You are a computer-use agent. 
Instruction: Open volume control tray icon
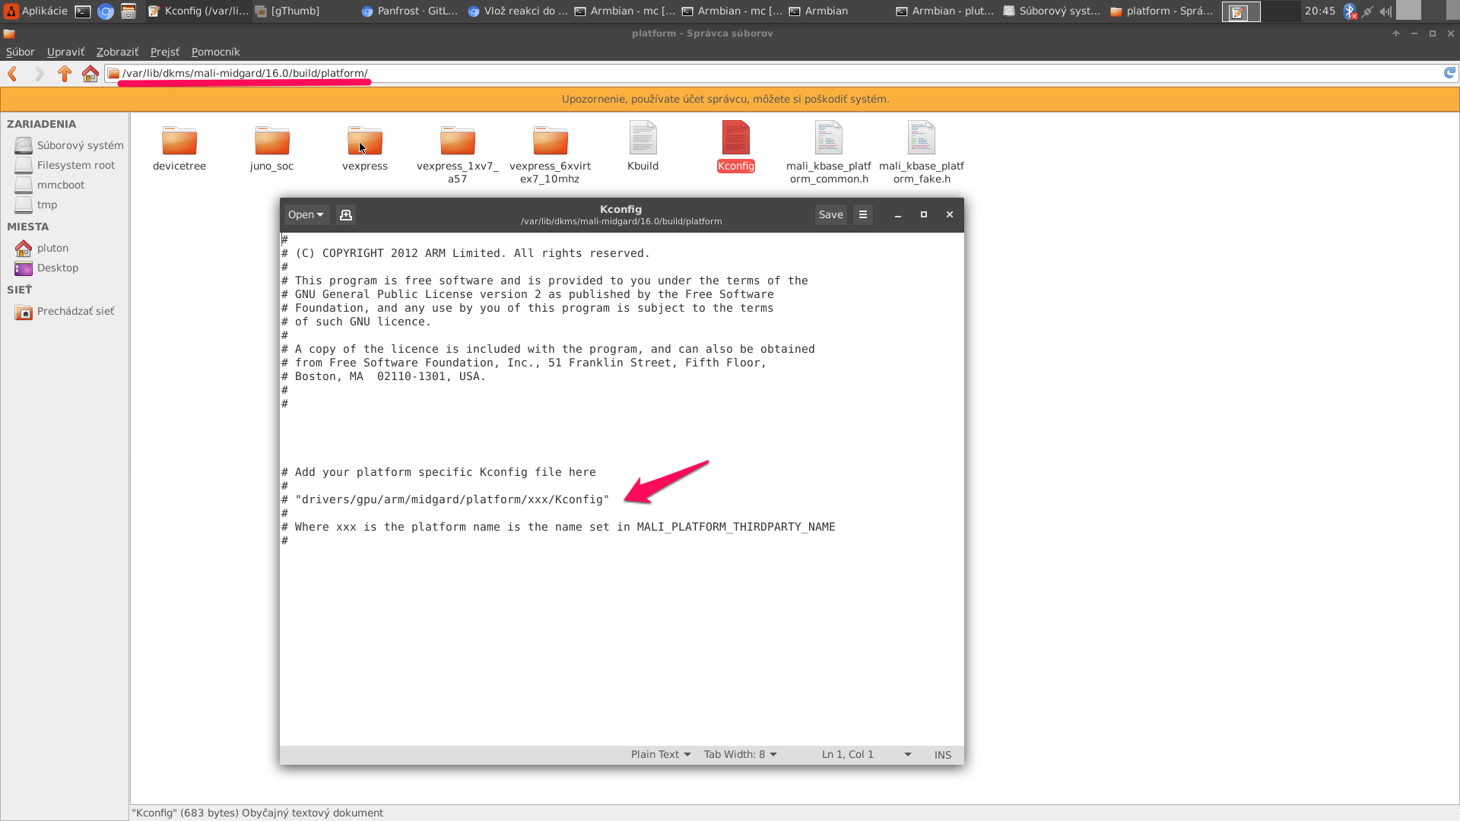click(1386, 11)
